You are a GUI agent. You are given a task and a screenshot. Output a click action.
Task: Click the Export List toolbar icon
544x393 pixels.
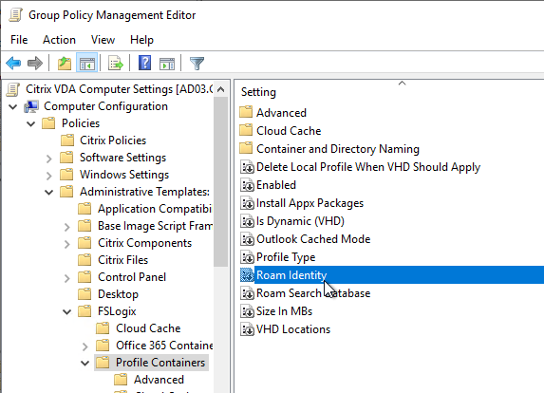point(116,64)
